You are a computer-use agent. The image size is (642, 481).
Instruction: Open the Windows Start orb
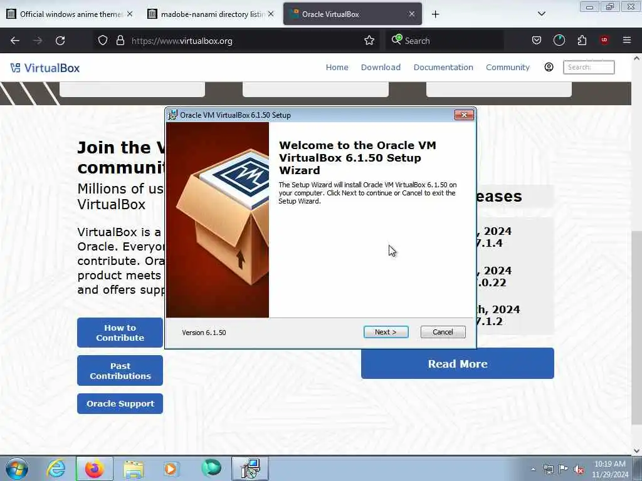[x=17, y=468]
